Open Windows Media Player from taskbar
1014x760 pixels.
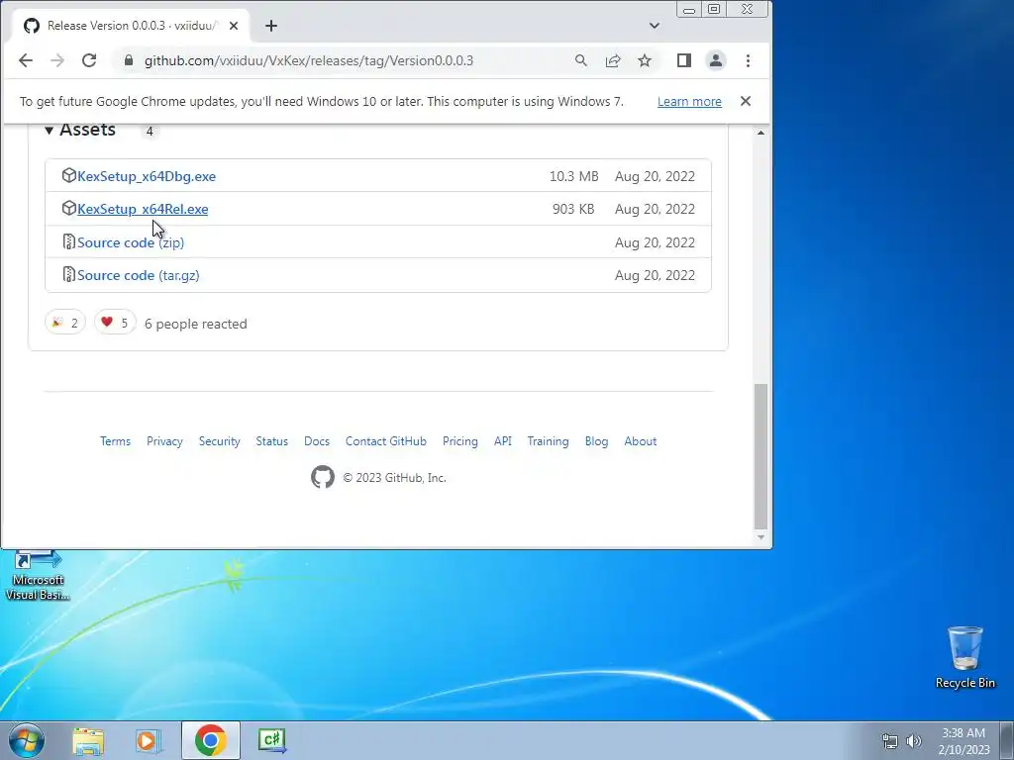point(148,741)
